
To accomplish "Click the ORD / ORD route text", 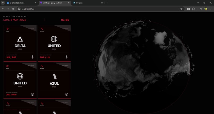I will tap(11, 95).
